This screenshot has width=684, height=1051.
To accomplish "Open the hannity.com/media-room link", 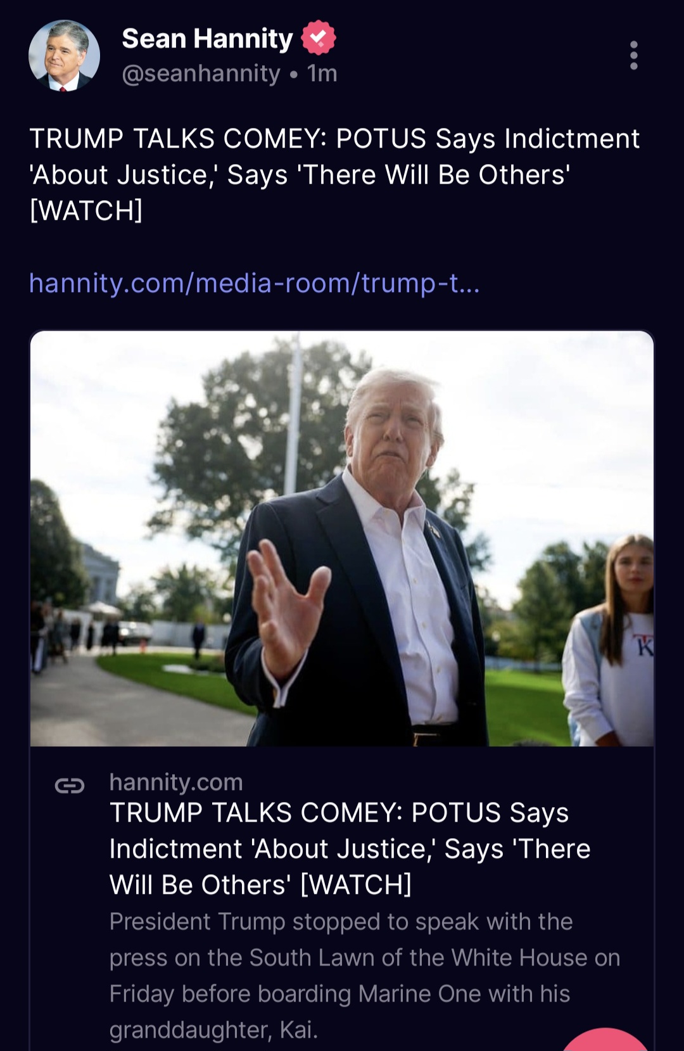I will 255,283.
